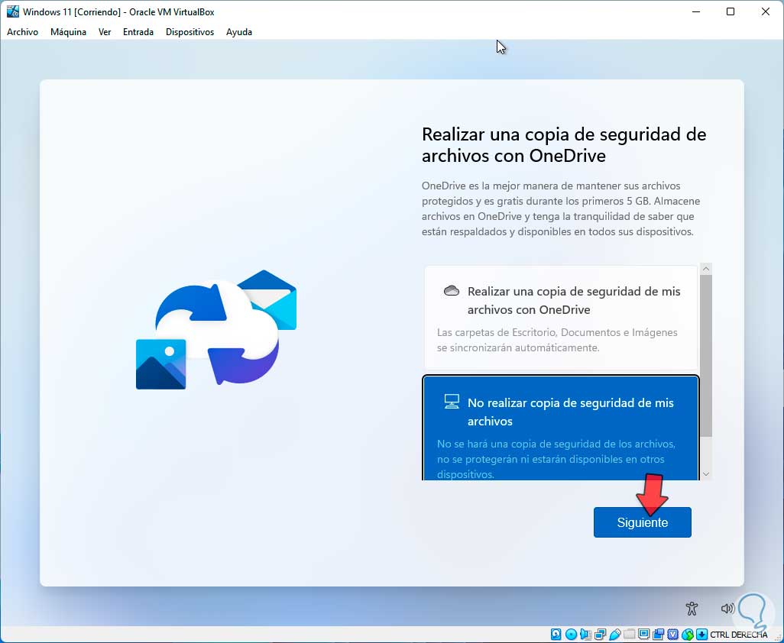Open the Ver menu
This screenshot has height=643, width=784.
pyautogui.click(x=105, y=32)
